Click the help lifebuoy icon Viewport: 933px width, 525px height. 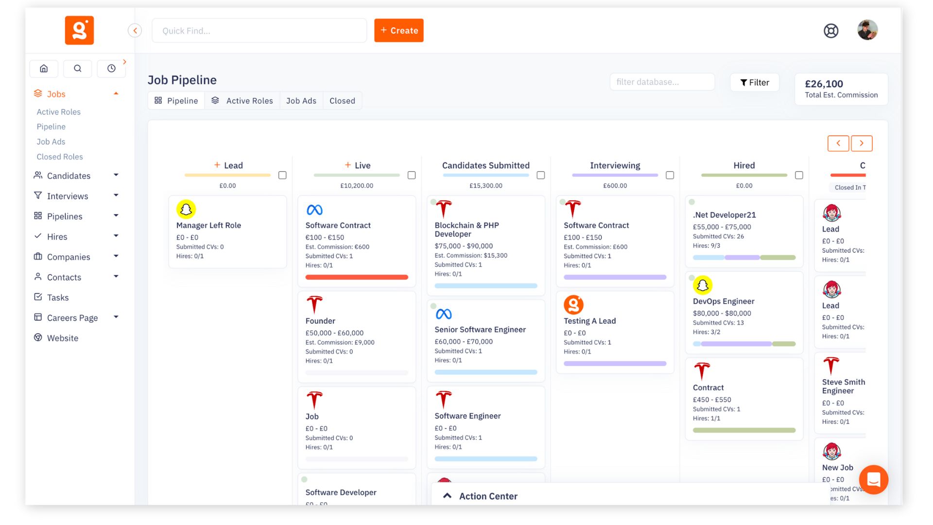831,31
